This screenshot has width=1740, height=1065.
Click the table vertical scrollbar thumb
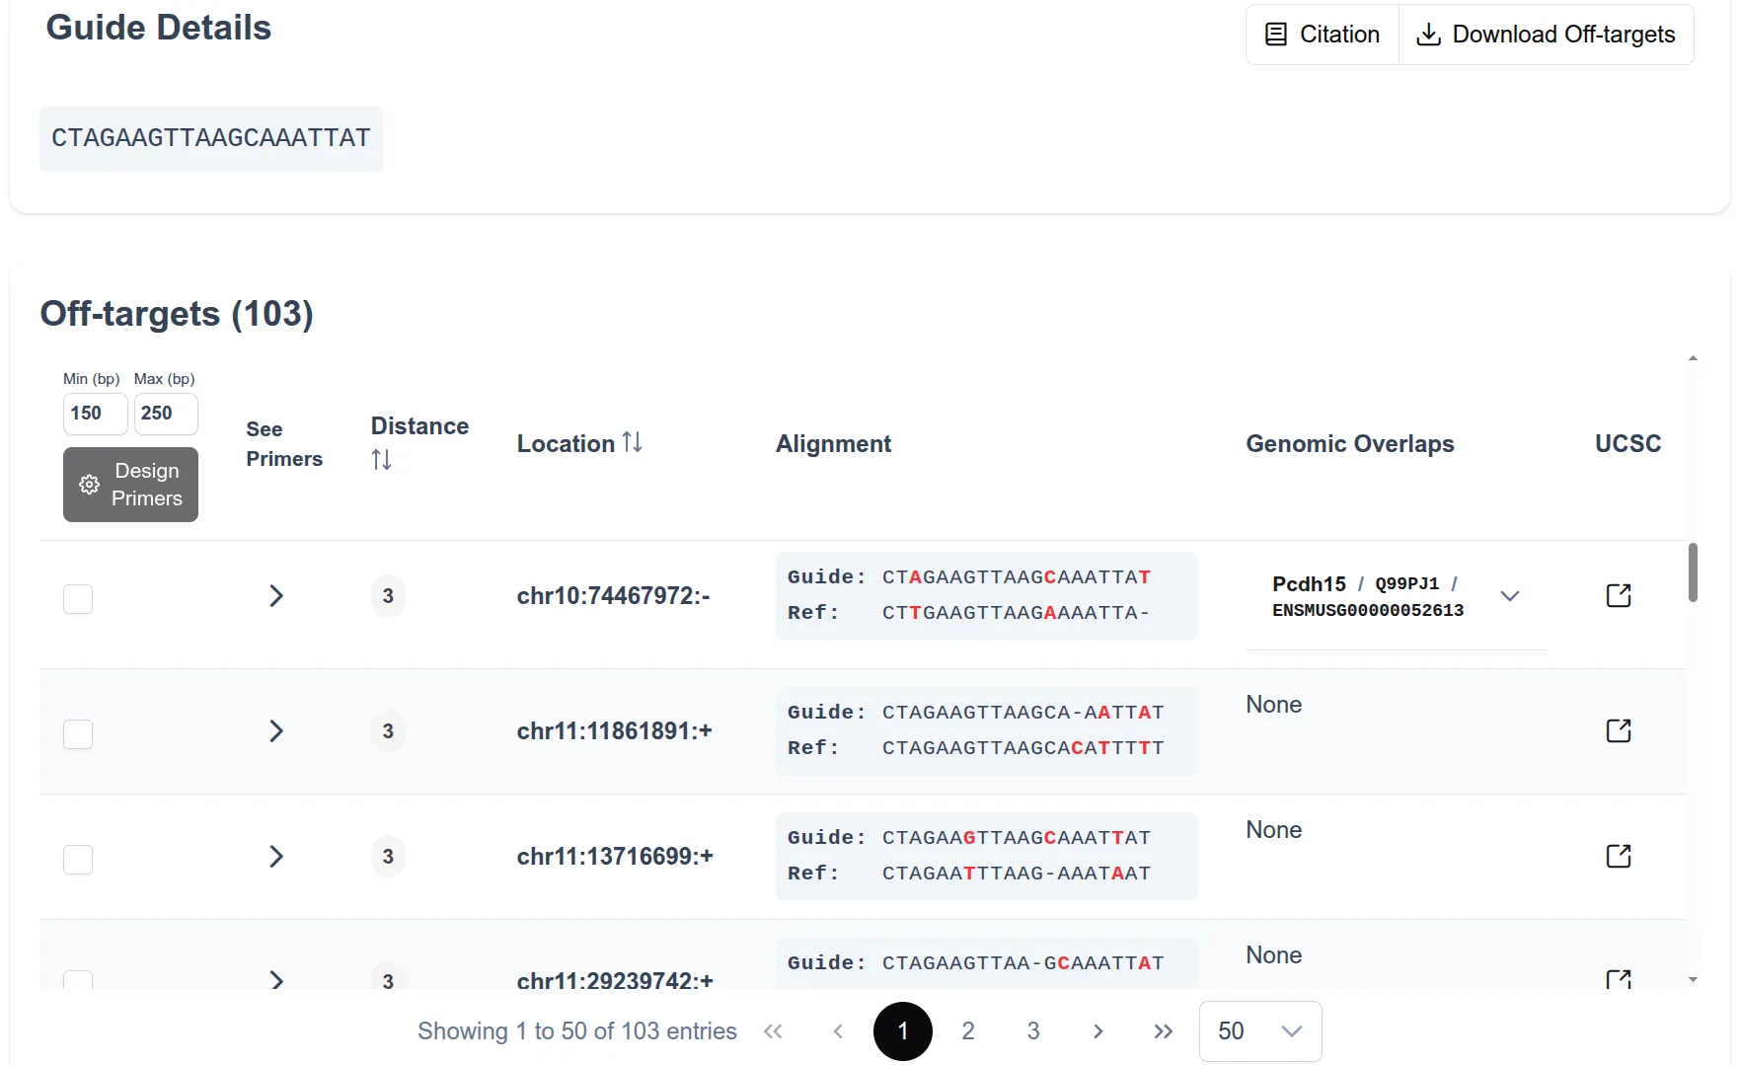pos(1693,572)
